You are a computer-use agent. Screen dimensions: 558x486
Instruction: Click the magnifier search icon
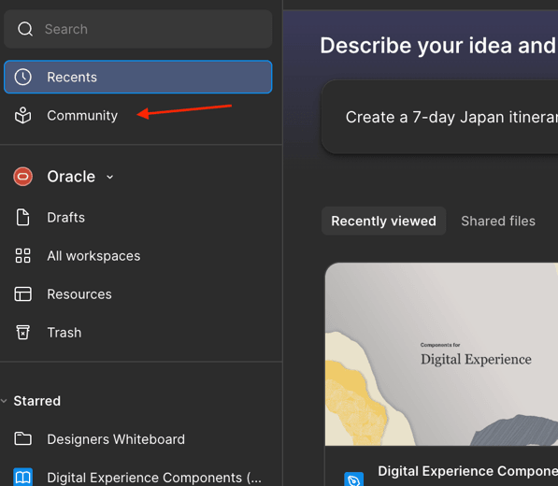[x=25, y=29]
